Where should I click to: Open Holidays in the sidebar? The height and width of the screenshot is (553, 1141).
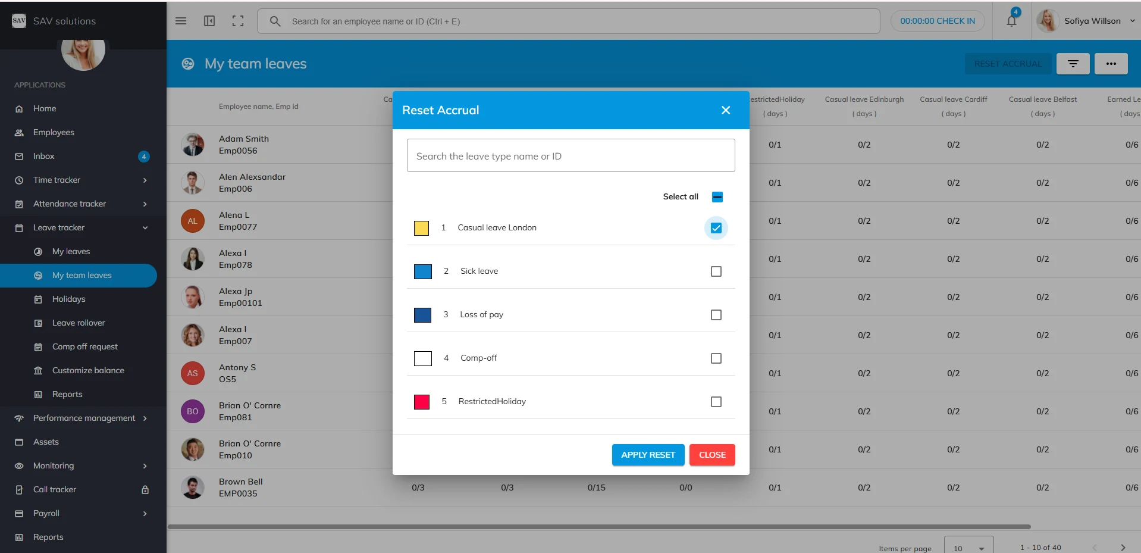coord(68,299)
